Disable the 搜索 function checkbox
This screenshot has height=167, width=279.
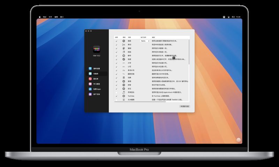click(116, 41)
